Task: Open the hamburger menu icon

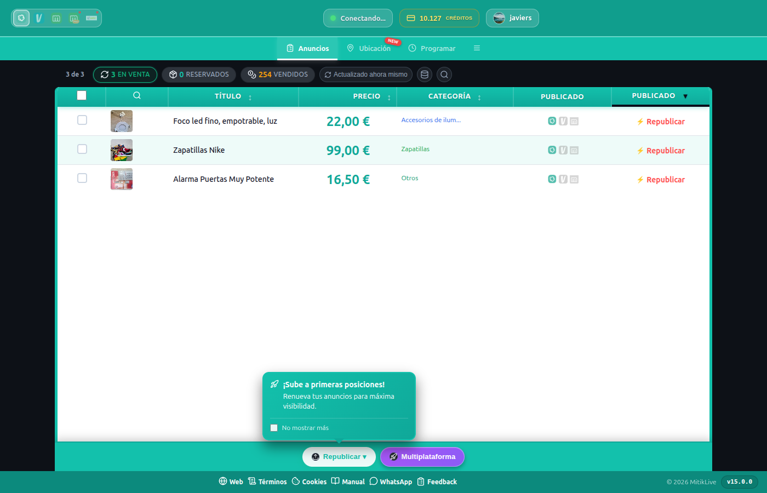Action: coord(477,48)
